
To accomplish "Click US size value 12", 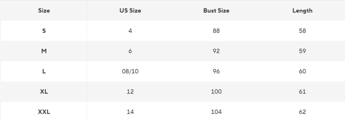I will pos(130,91).
